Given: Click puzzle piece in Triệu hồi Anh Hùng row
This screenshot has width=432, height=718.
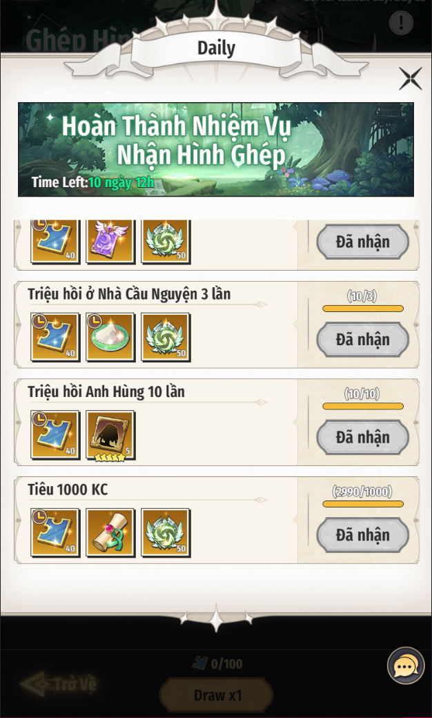Looking at the screenshot, I should 55,435.
